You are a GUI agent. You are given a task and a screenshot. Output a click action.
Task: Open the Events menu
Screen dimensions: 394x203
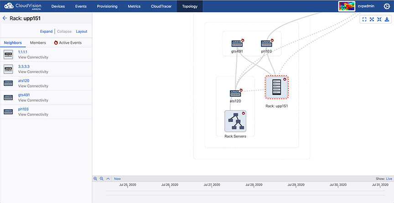81,6
